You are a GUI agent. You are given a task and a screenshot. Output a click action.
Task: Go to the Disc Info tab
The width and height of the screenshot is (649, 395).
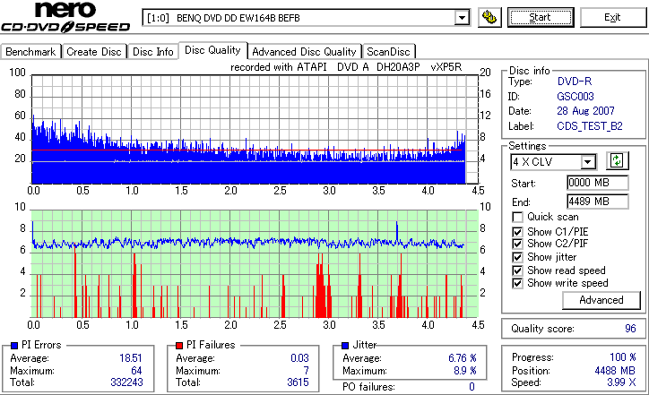point(152,52)
